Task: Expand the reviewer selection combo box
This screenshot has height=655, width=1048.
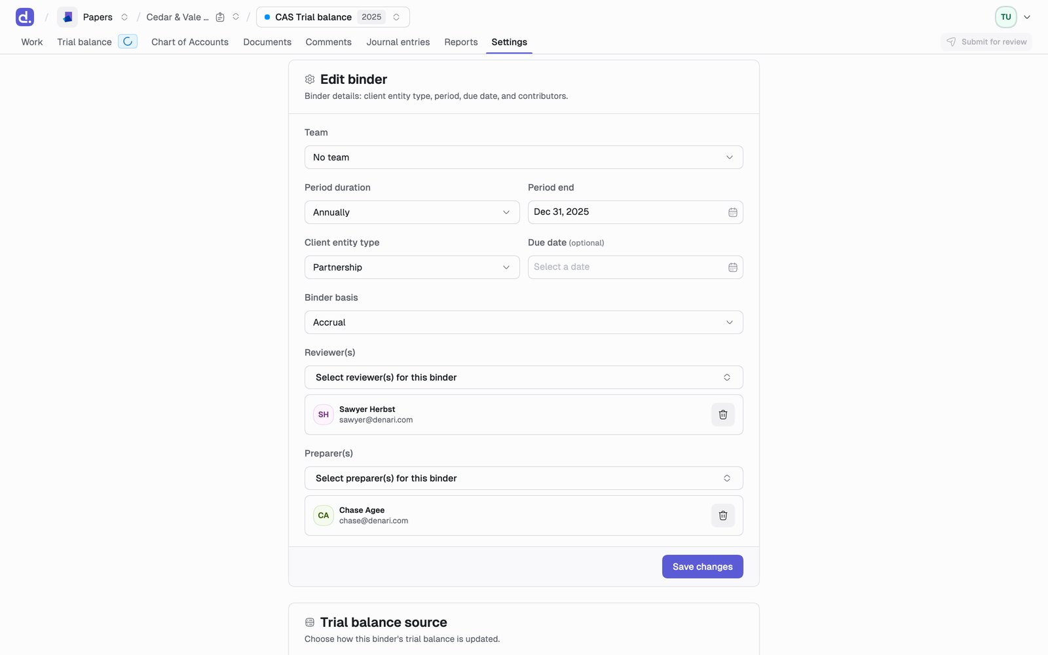Action: [524, 377]
